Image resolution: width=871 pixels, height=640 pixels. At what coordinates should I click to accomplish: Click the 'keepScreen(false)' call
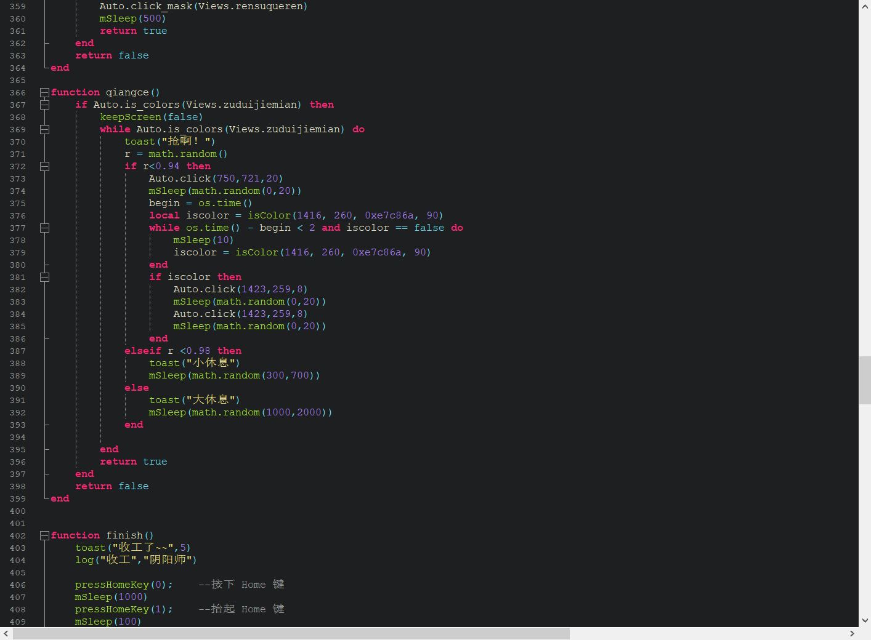point(152,117)
